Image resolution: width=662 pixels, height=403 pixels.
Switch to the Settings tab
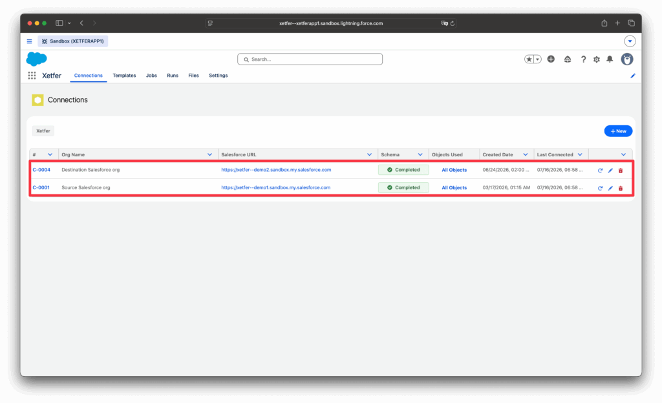click(x=219, y=76)
